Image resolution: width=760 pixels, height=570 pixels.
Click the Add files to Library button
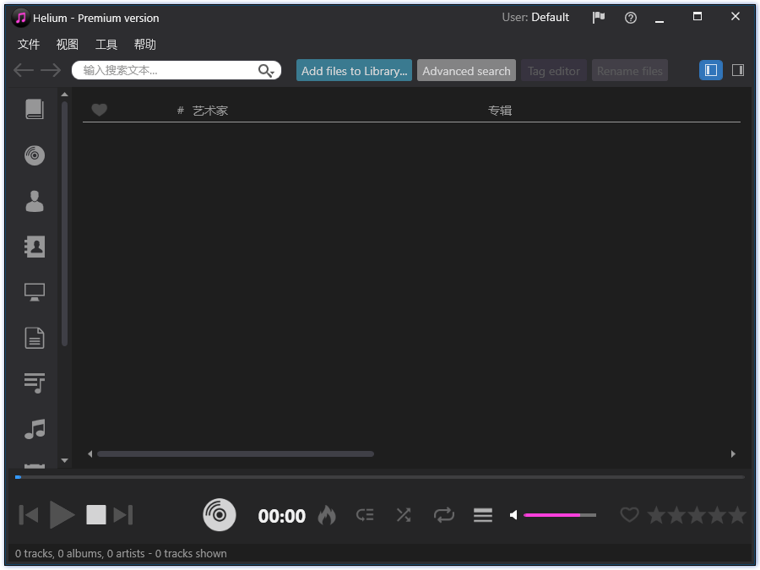tap(353, 70)
